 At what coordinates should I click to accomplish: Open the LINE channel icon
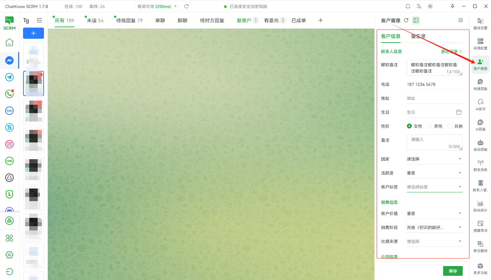point(9,161)
